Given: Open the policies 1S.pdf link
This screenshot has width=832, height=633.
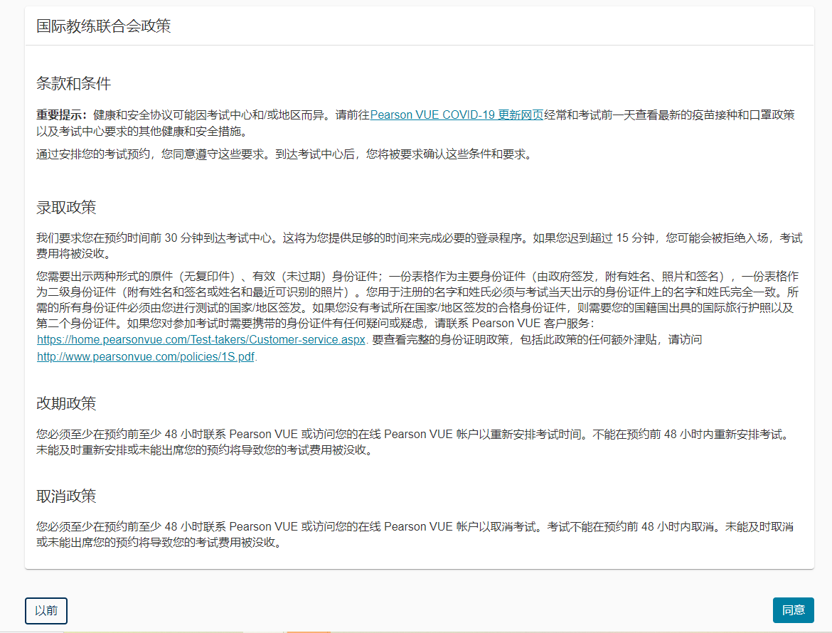Looking at the screenshot, I should pyautogui.click(x=146, y=357).
